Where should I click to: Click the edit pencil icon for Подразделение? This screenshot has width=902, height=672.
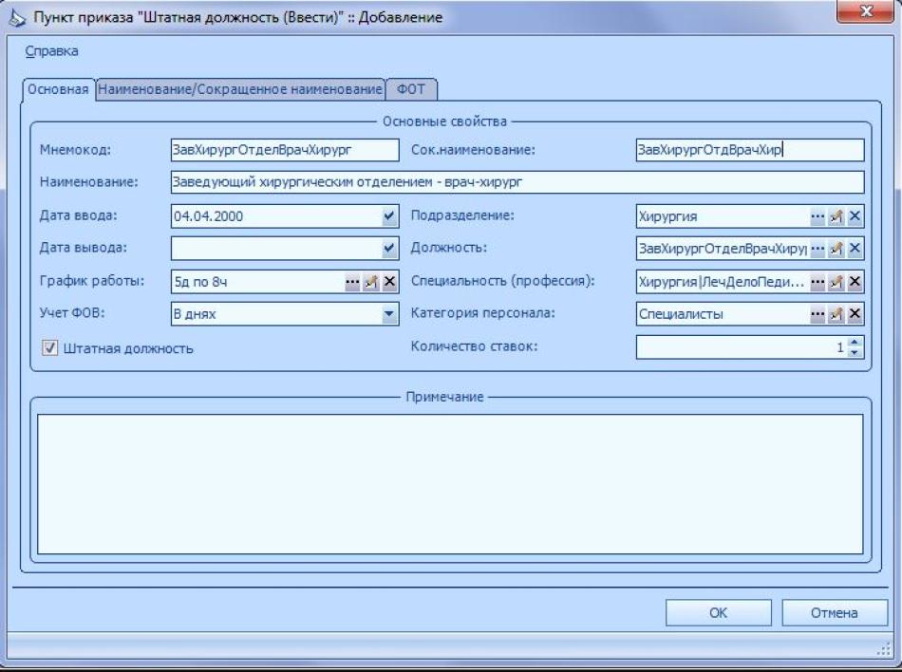click(836, 216)
